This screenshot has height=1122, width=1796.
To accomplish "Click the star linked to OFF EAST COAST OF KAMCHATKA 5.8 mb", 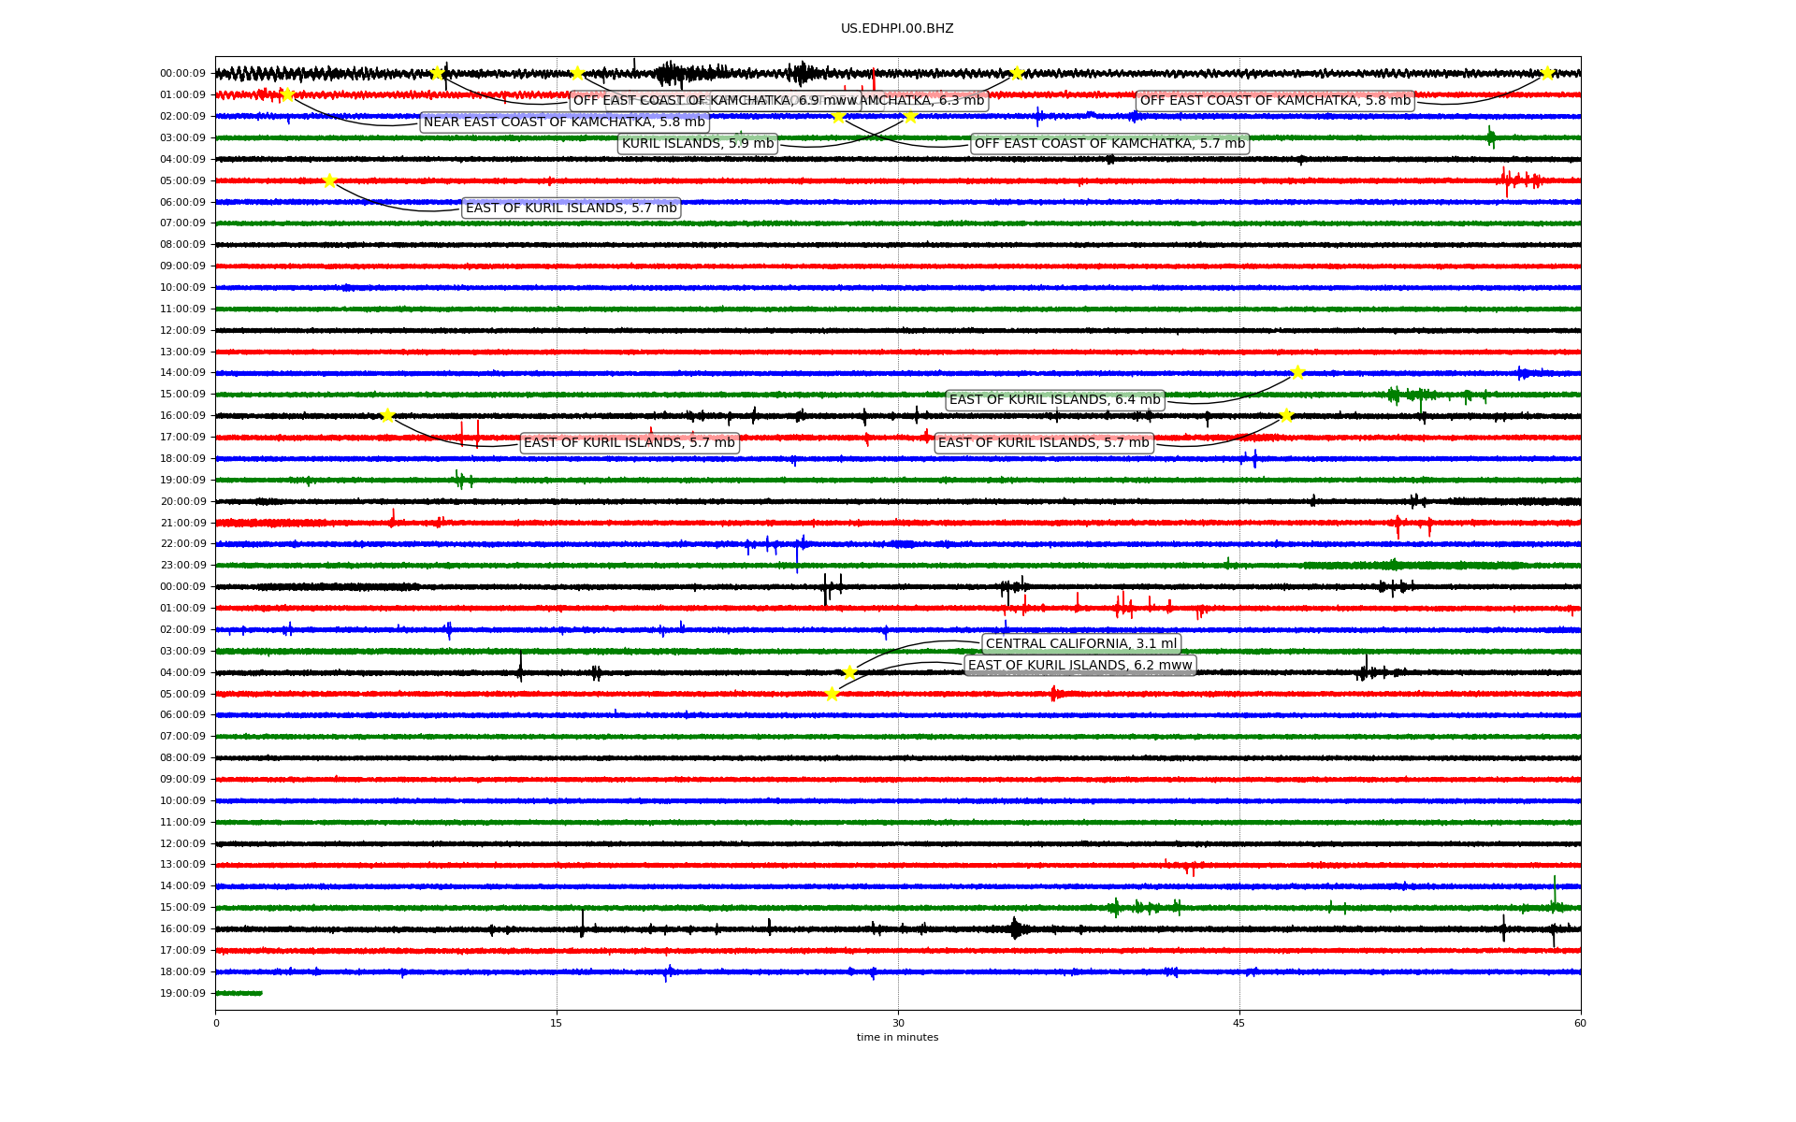I will tap(1547, 73).
